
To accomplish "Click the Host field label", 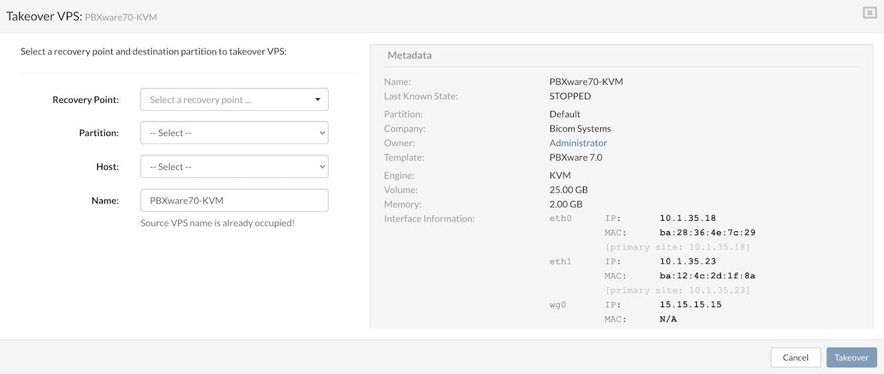I will coord(107,167).
